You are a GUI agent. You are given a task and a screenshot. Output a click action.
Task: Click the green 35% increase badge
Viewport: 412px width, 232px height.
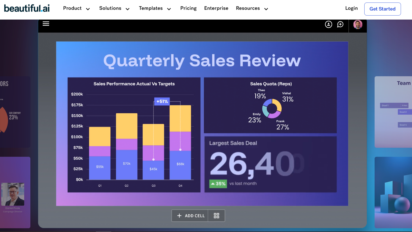click(x=218, y=184)
